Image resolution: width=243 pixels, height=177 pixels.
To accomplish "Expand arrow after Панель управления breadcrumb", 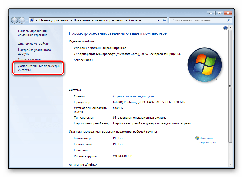I will 71,20.
